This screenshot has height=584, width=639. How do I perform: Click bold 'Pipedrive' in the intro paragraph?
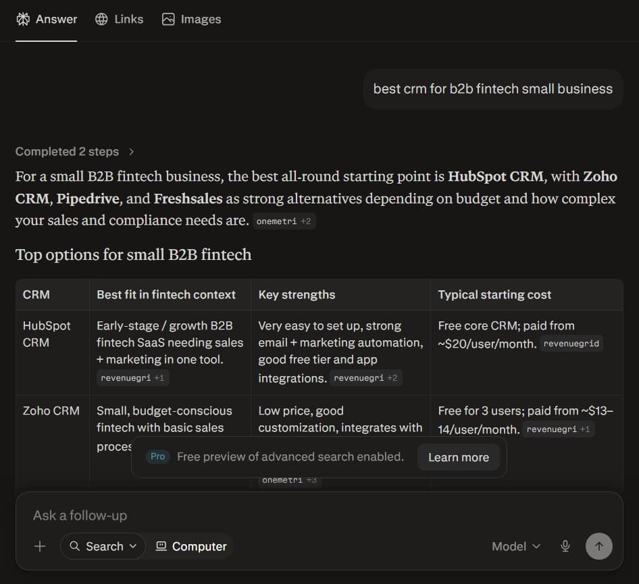pos(88,198)
